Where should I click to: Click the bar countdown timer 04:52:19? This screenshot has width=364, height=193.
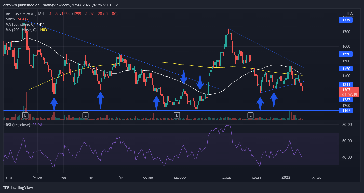349,94
